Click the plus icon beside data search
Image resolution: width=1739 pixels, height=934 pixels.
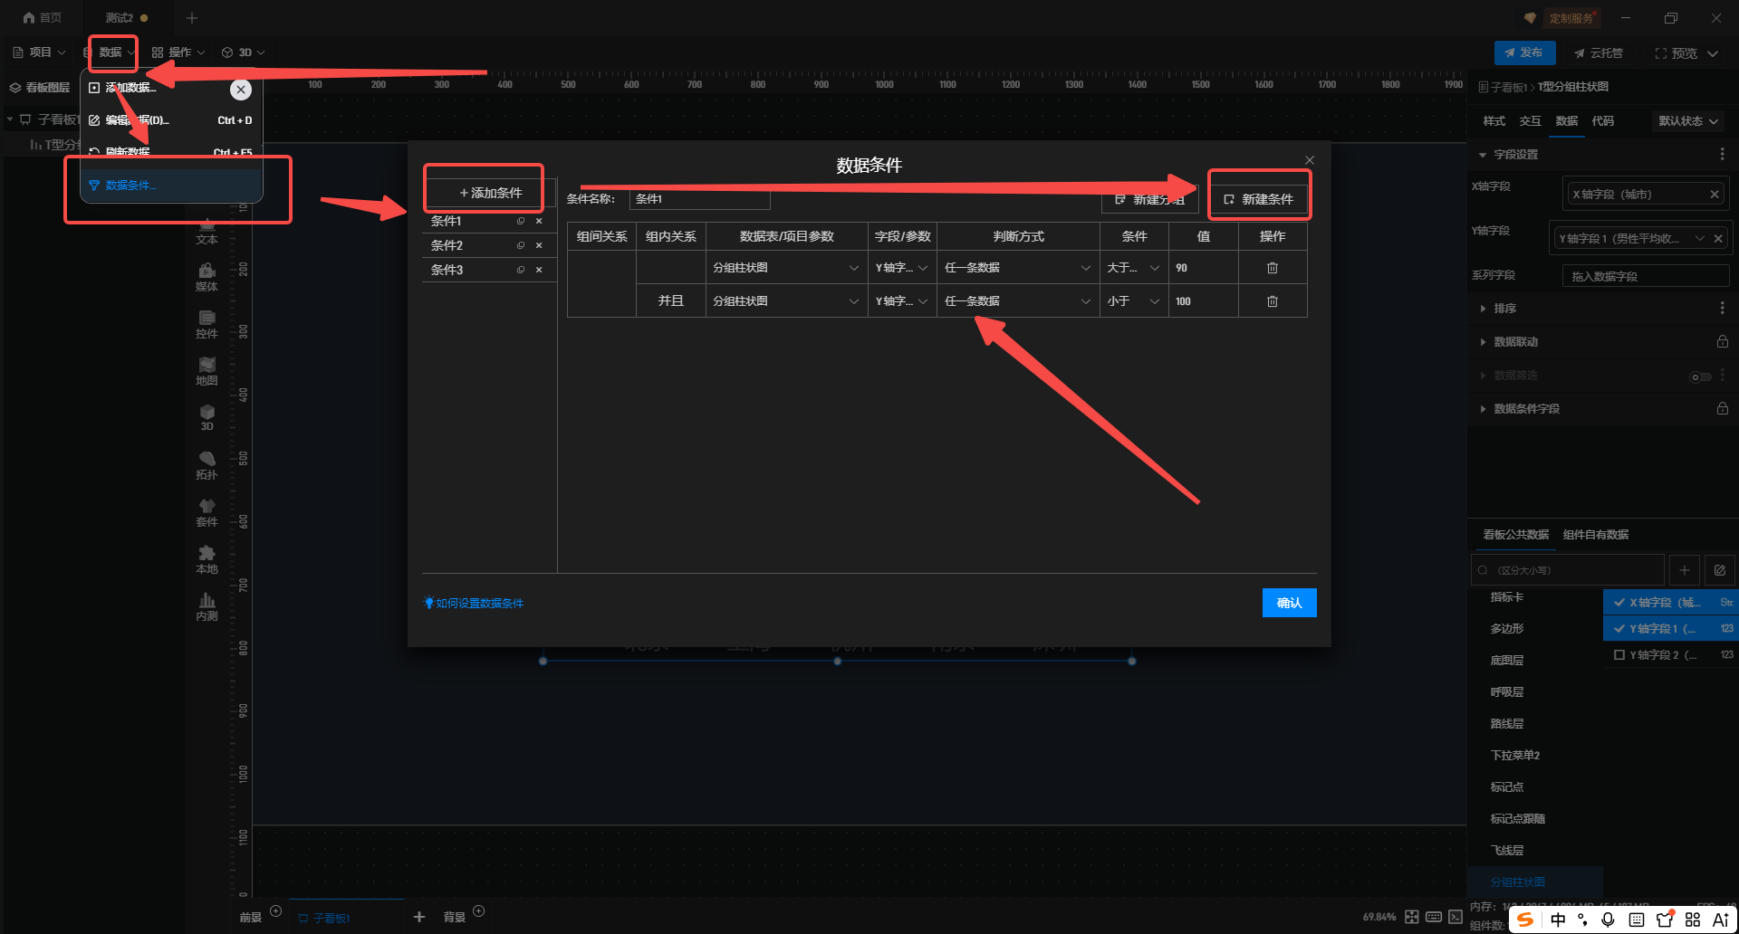[x=1684, y=570]
